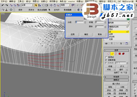Select Polygon sub-object level icon
This screenshot has height=97, width=137.
[120, 54]
